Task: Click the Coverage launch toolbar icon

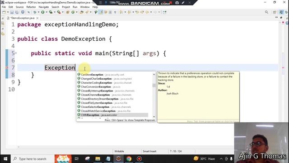Action: click(x=51, y=12)
